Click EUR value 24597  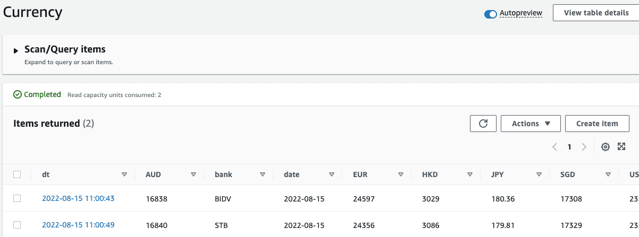pos(364,199)
